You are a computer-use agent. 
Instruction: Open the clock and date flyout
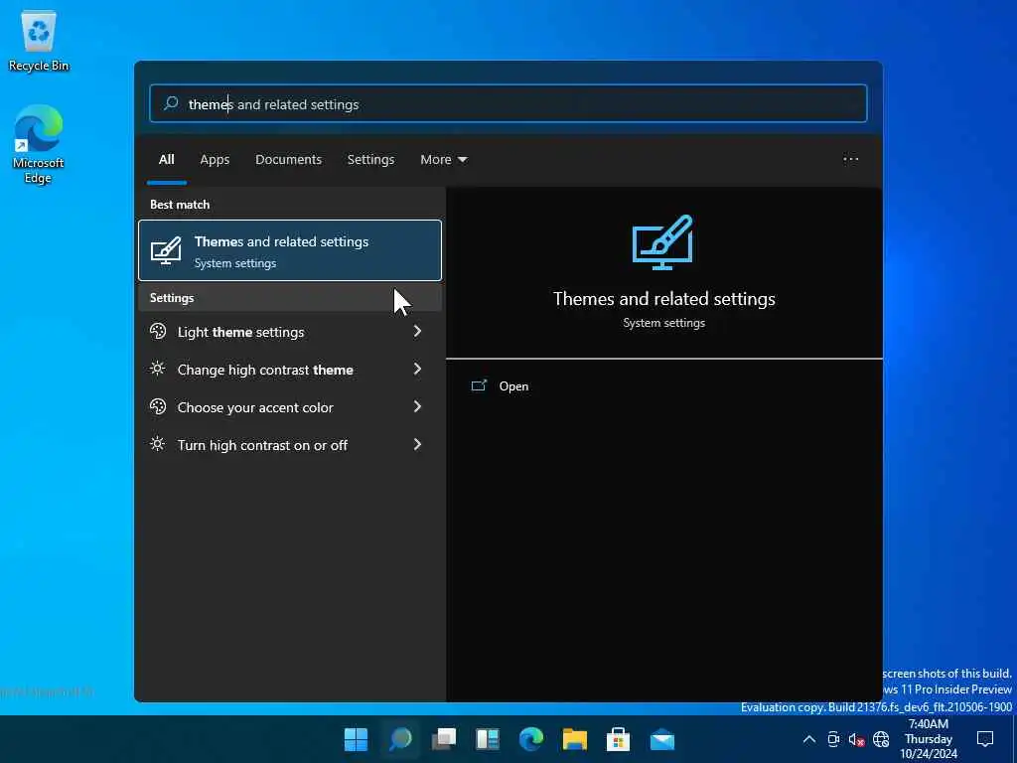[929, 739]
